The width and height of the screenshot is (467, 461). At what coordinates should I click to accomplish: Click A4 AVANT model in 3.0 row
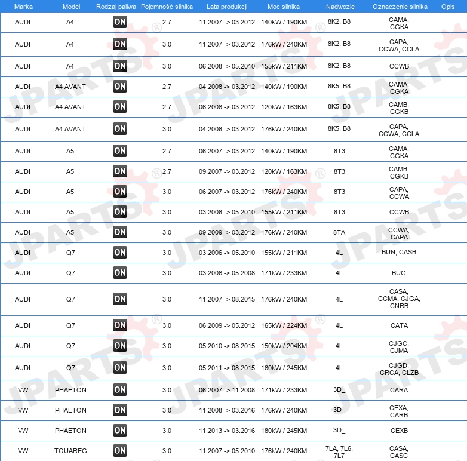point(70,129)
